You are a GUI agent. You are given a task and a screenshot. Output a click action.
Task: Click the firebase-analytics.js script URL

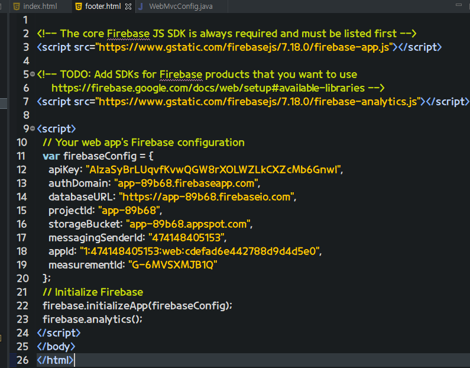pos(258,102)
